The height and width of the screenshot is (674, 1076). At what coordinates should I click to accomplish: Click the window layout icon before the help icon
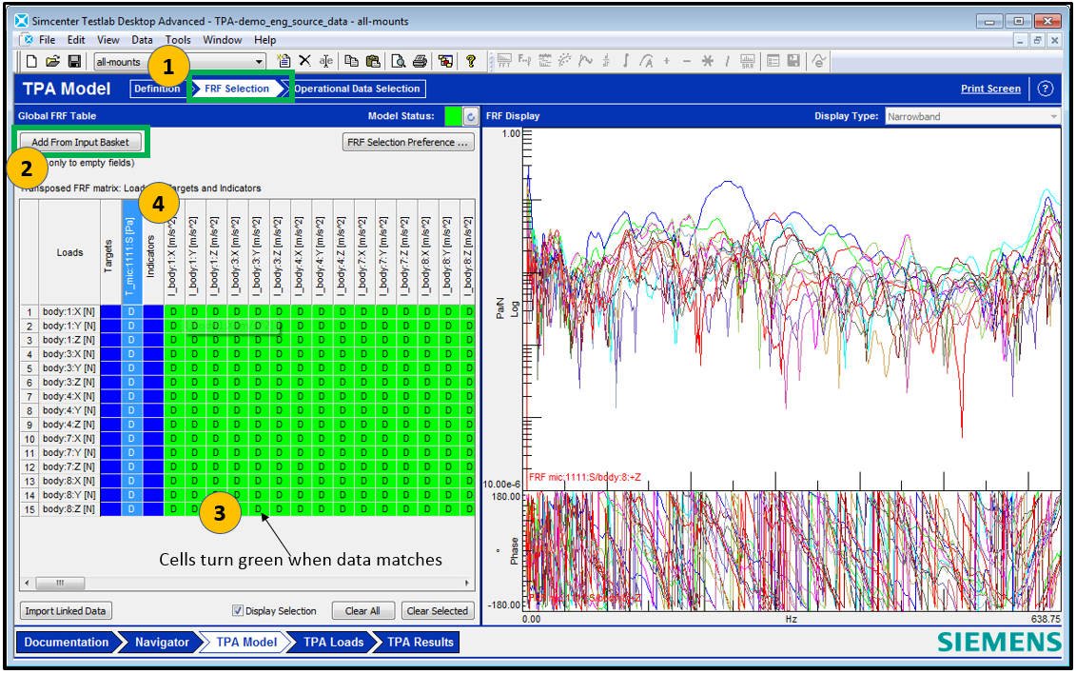pos(445,61)
